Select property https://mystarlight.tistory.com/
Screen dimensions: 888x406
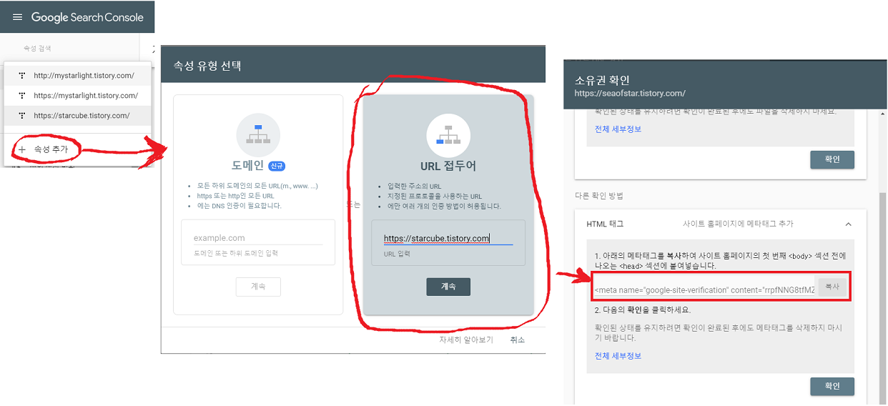click(77, 96)
